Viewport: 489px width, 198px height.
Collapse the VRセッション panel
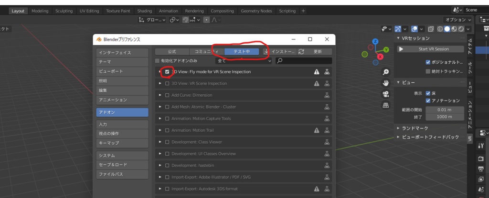point(398,38)
